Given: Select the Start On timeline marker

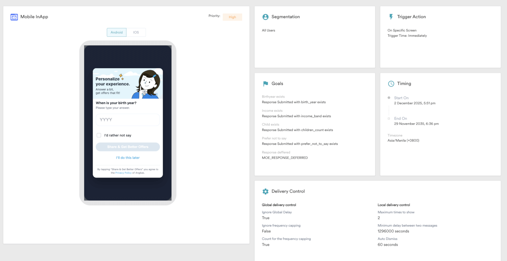Looking at the screenshot, I should (x=388, y=98).
